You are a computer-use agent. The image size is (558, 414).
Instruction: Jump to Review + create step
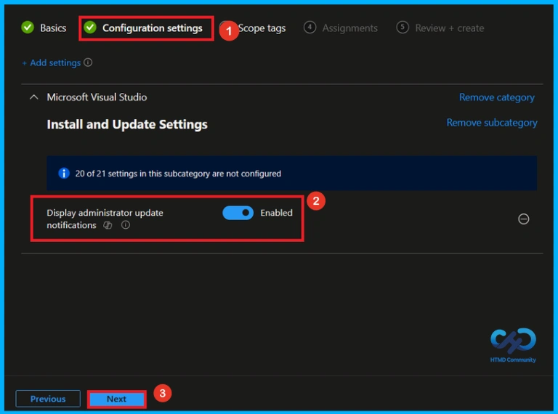point(440,28)
